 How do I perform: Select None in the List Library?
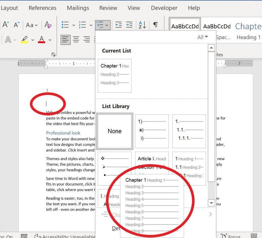(x=115, y=131)
